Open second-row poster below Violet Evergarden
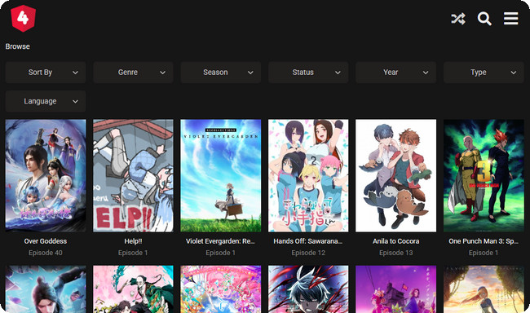This screenshot has width=530, height=313. click(220, 289)
